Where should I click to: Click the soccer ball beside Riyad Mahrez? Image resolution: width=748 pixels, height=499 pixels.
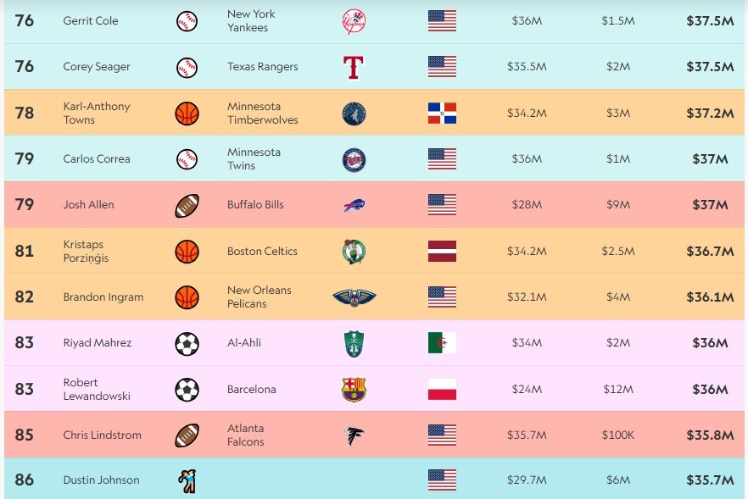(x=187, y=343)
